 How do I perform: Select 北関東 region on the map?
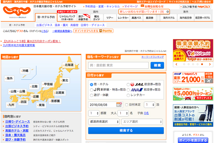coord(60,93)
